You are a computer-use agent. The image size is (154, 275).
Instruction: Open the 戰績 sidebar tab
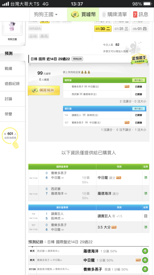pyautogui.click(x=13, y=68)
